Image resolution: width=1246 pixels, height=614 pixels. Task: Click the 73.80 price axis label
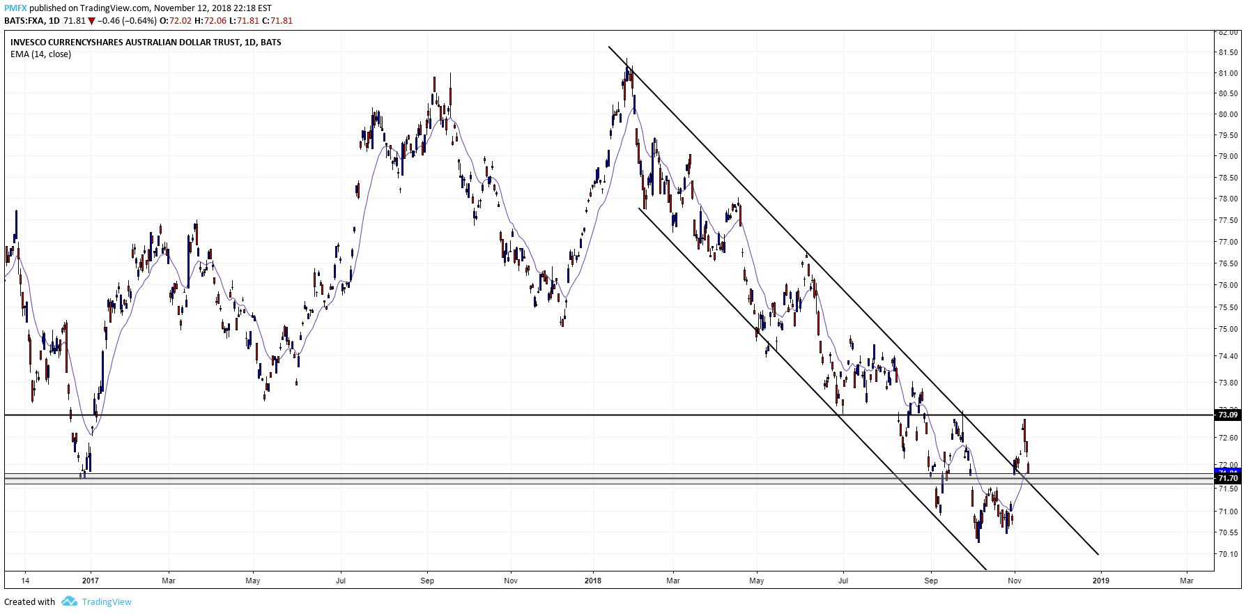click(1229, 383)
